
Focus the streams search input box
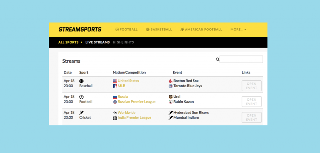(241, 59)
